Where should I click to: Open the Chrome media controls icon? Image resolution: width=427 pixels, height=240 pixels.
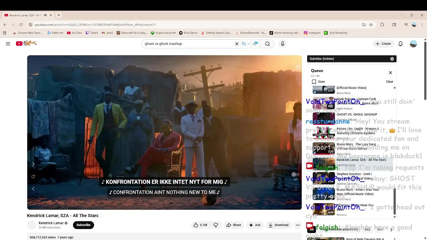(x=406, y=25)
